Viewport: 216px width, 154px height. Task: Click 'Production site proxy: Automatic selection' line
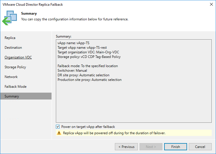pos(90,80)
